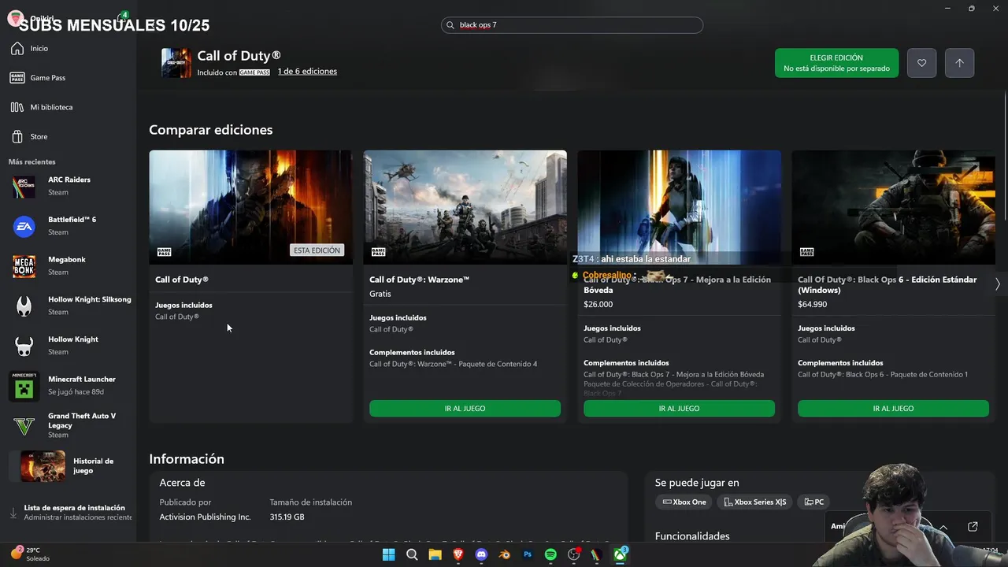Click the $26.000 price text

pos(598,304)
